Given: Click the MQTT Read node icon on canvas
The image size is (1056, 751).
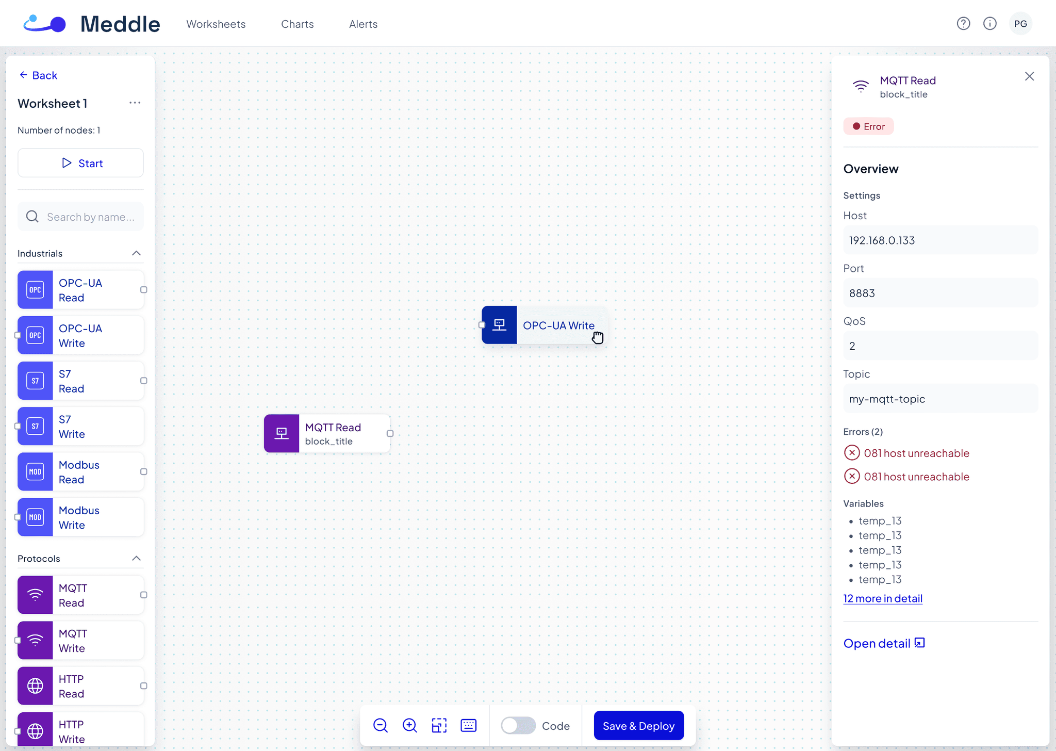Looking at the screenshot, I should pyautogui.click(x=282, y=433).
